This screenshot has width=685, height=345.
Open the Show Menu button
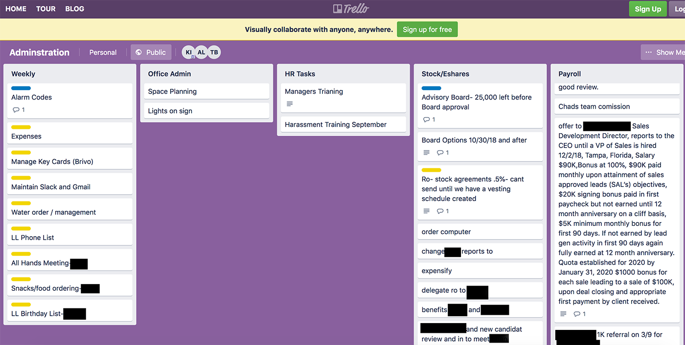pyautogui.click(x=663, y=52)
